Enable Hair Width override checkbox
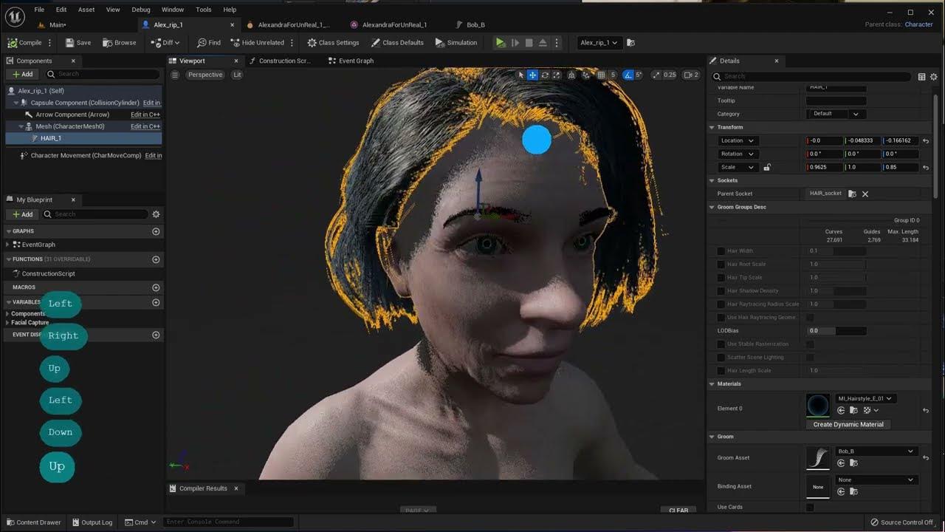The width and height of the screenshot is (945, 532). (x=721, y=251)
